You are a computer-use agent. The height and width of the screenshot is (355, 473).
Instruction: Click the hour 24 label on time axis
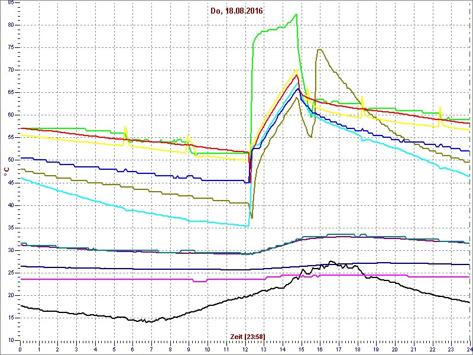click(x=469, y=349)
